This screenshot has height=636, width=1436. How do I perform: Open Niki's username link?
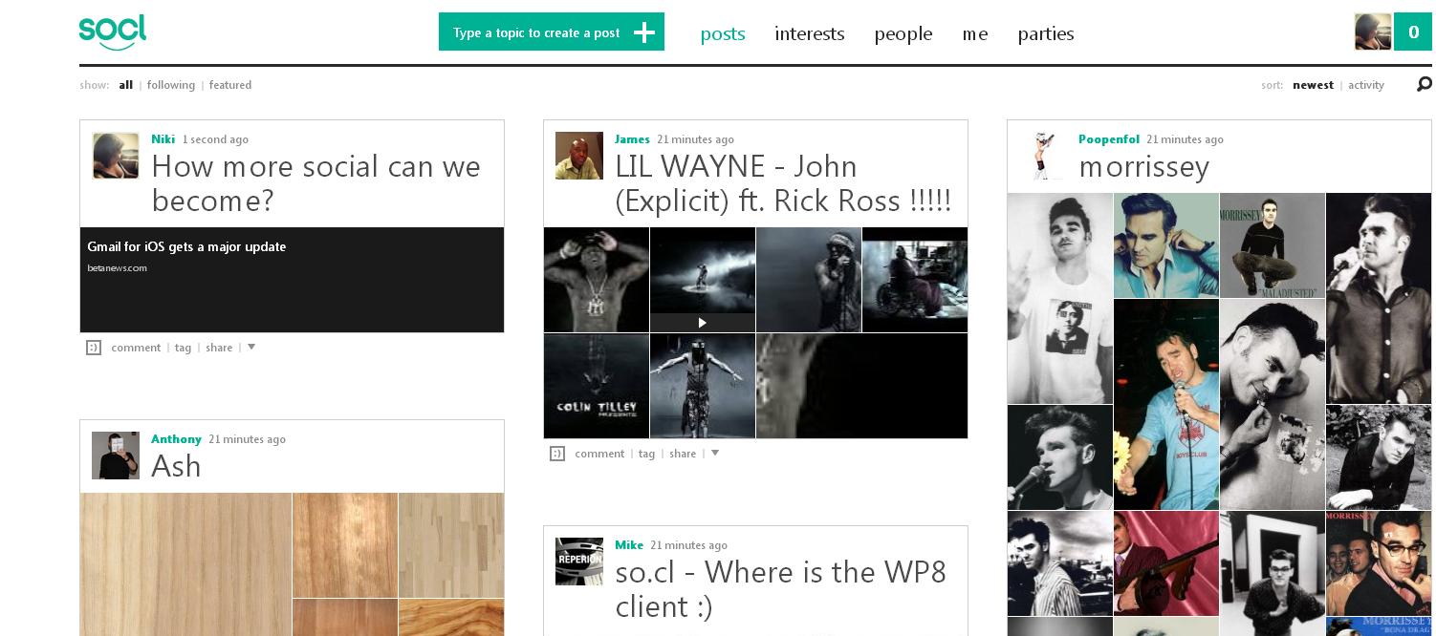[x=163, y=139]
